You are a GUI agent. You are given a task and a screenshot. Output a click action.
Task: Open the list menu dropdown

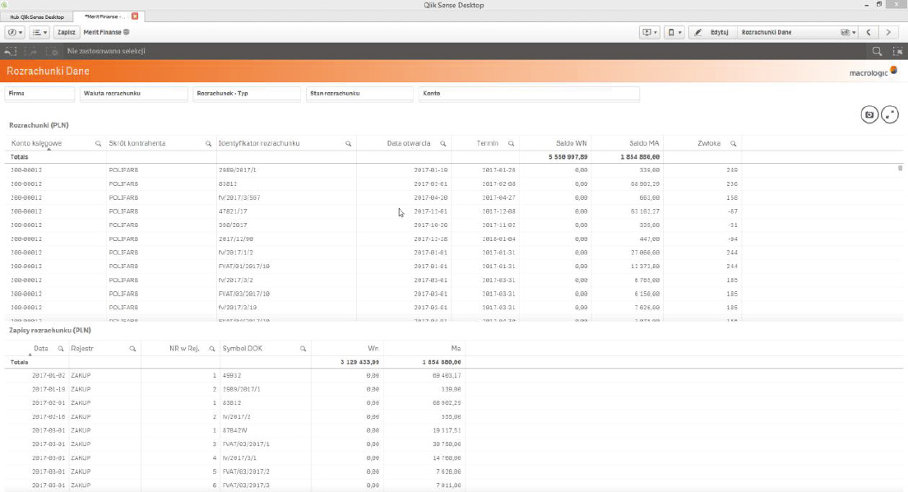(39, 32)
